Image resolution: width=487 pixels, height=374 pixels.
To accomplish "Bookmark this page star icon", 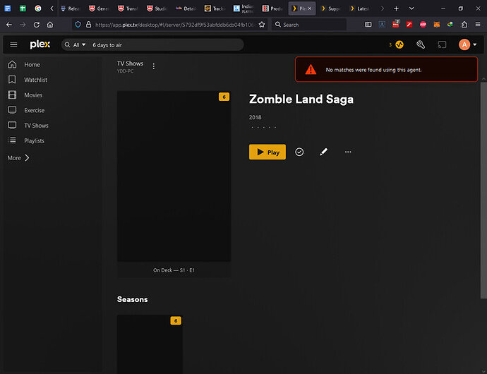I will [x=262, y=25].
